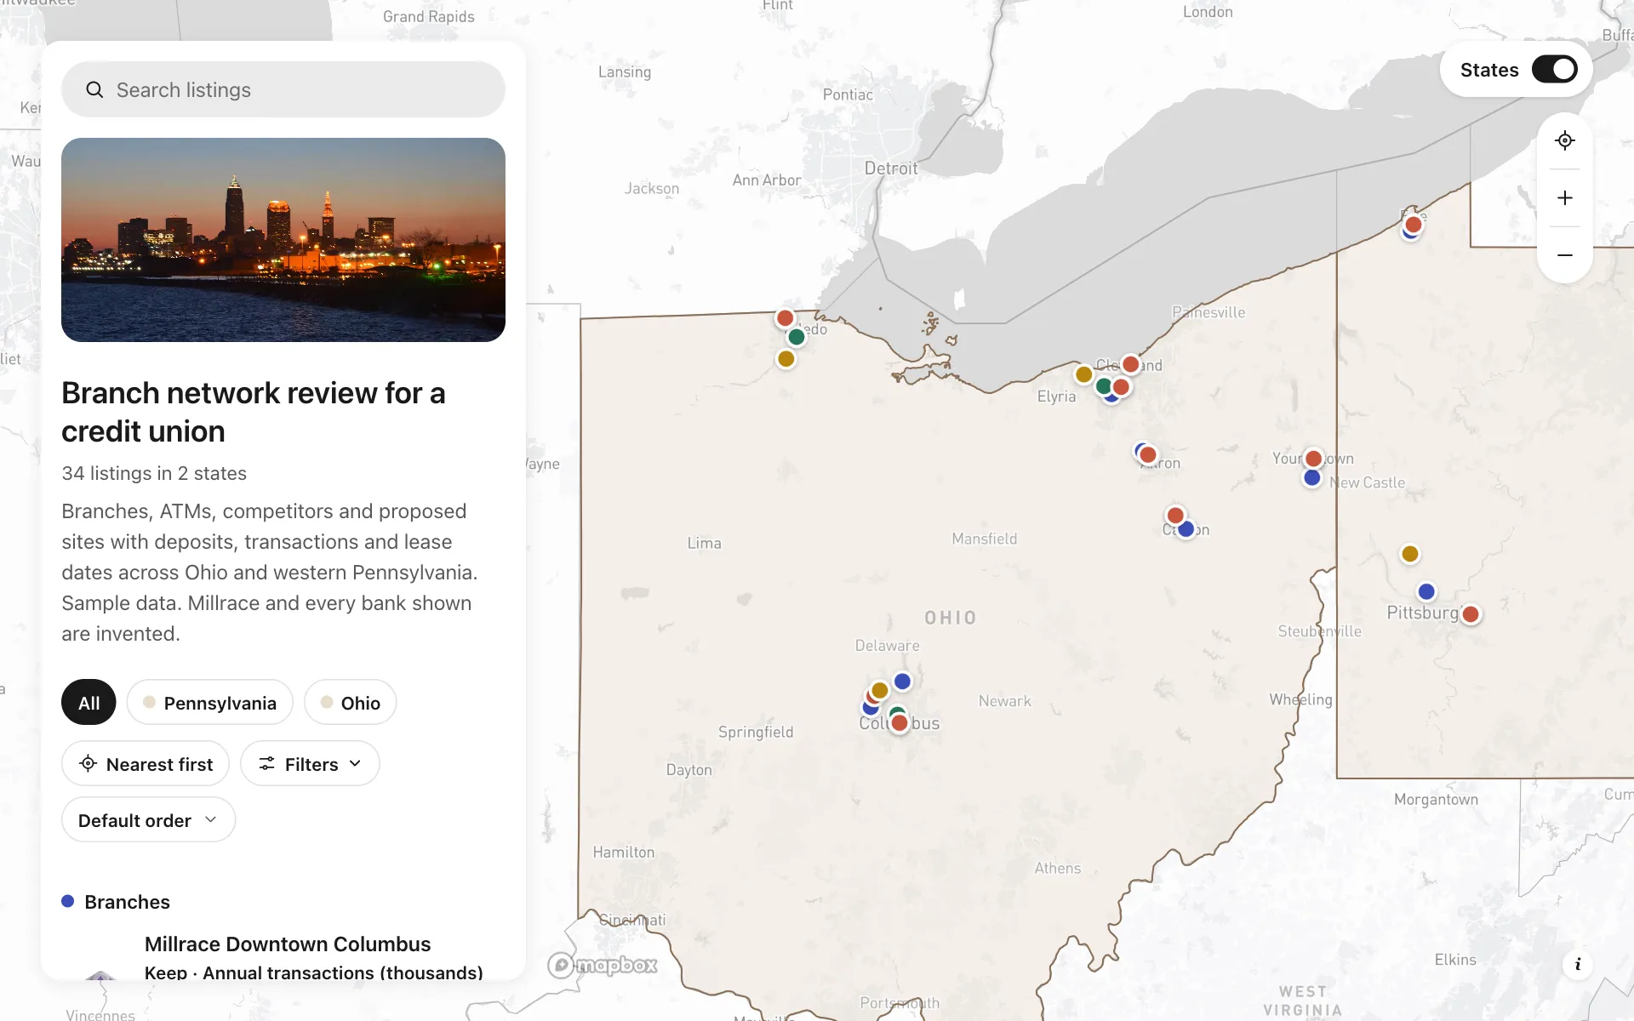Toggle the States switch off
Image resolution: width=1634 pixels, height=1021 pixels.
click(x=1554, y=70)
